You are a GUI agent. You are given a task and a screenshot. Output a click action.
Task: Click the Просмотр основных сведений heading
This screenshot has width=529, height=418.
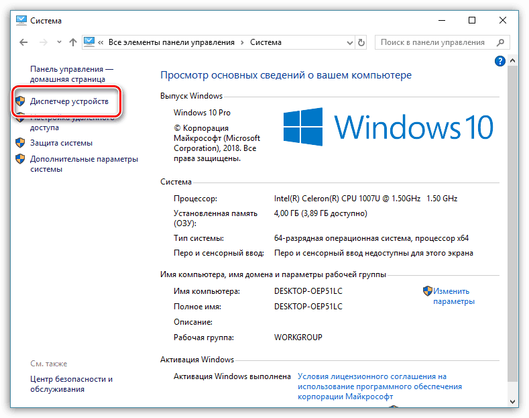tap(286, 75)
